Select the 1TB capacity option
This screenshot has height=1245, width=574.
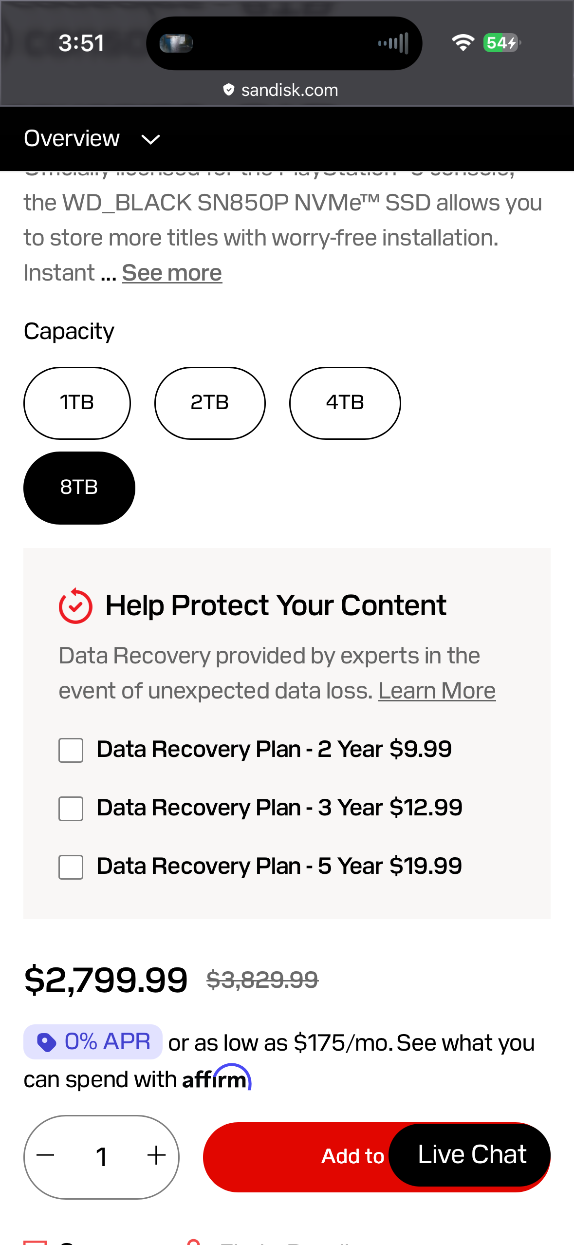(77, 403)
